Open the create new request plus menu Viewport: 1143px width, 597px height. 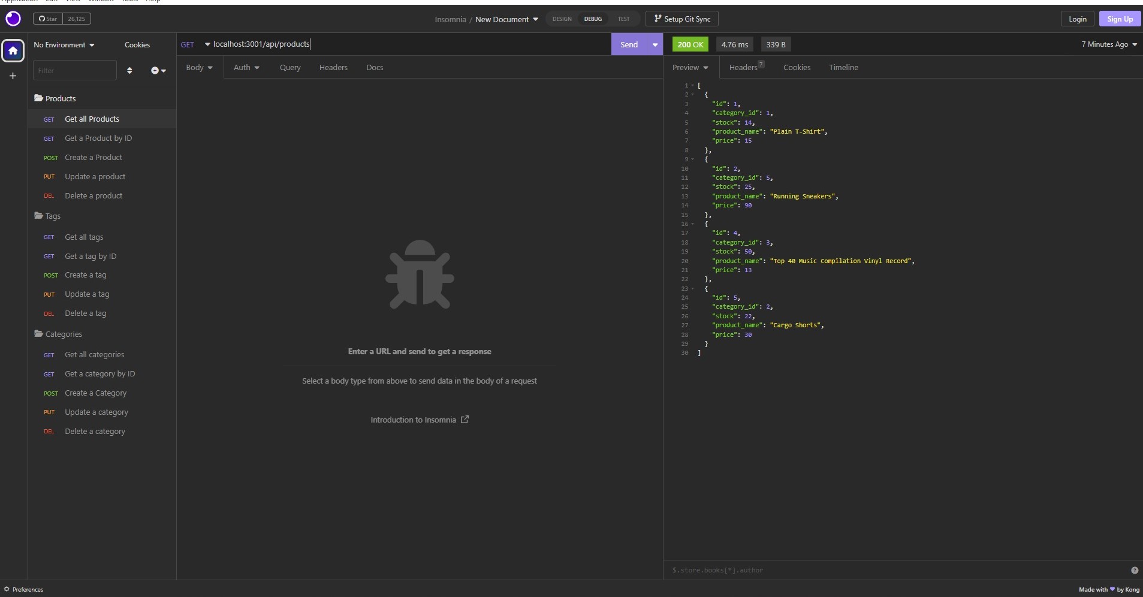pyautogui.click(x=158, y=71)
